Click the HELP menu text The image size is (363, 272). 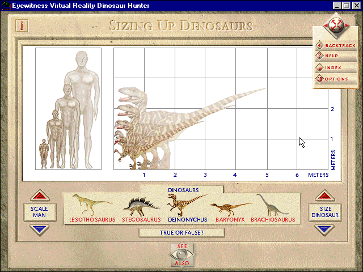331,56
